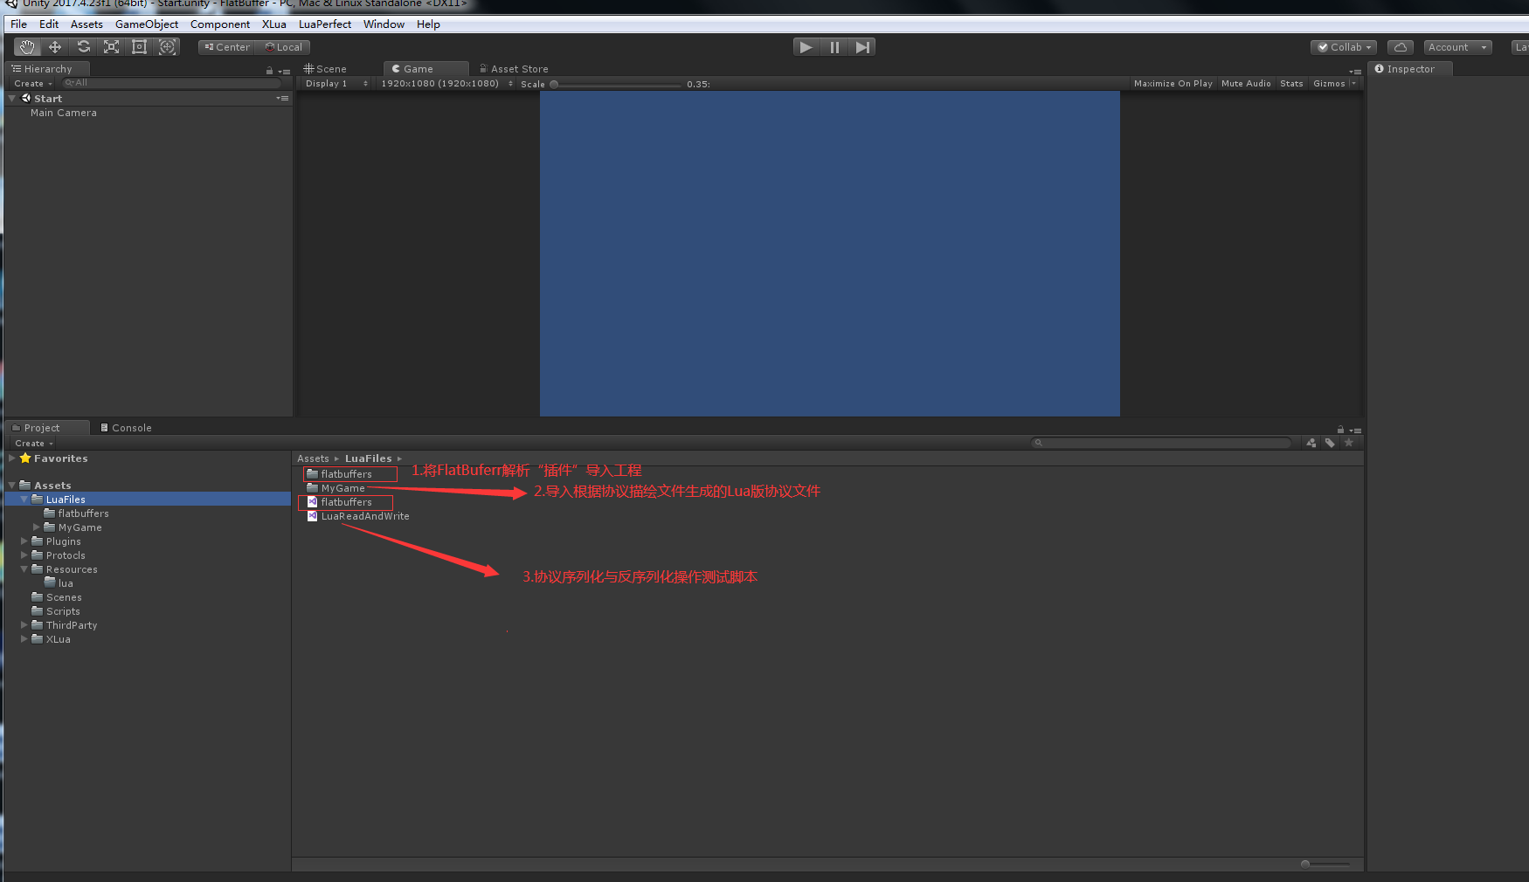The height and width of the screenshot is (882, 1529).
Task: Open the Collab dropdown
Action: click(x=1343, y=46)
